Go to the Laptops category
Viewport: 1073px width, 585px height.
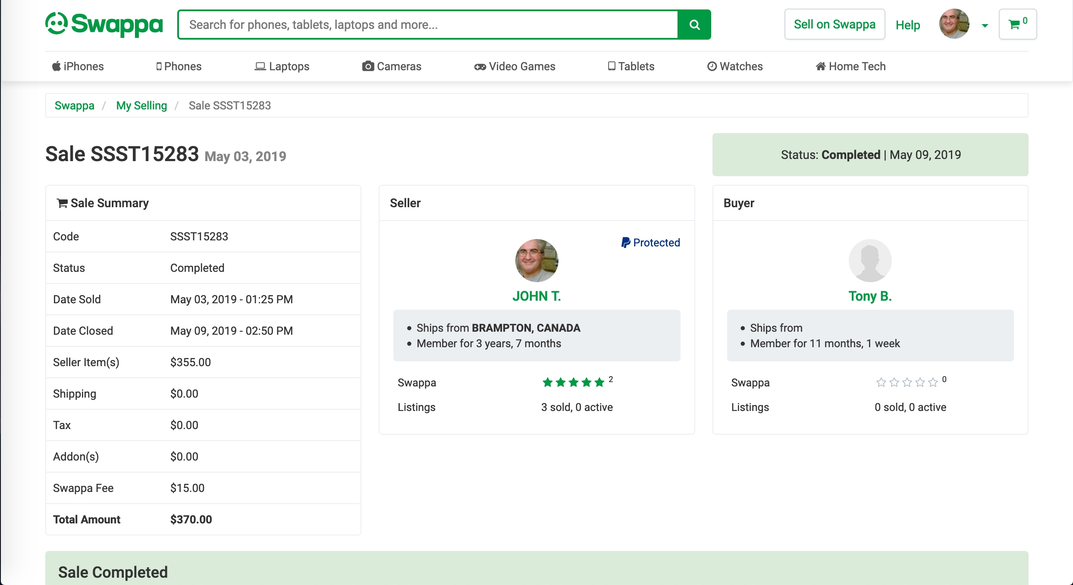coord(282,66)
